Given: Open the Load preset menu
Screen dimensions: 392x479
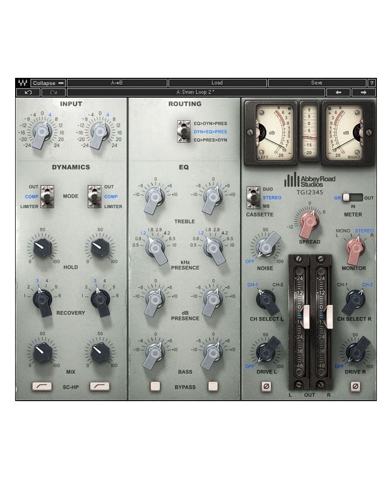Looking at the screenshot, I should pos(217,83).
